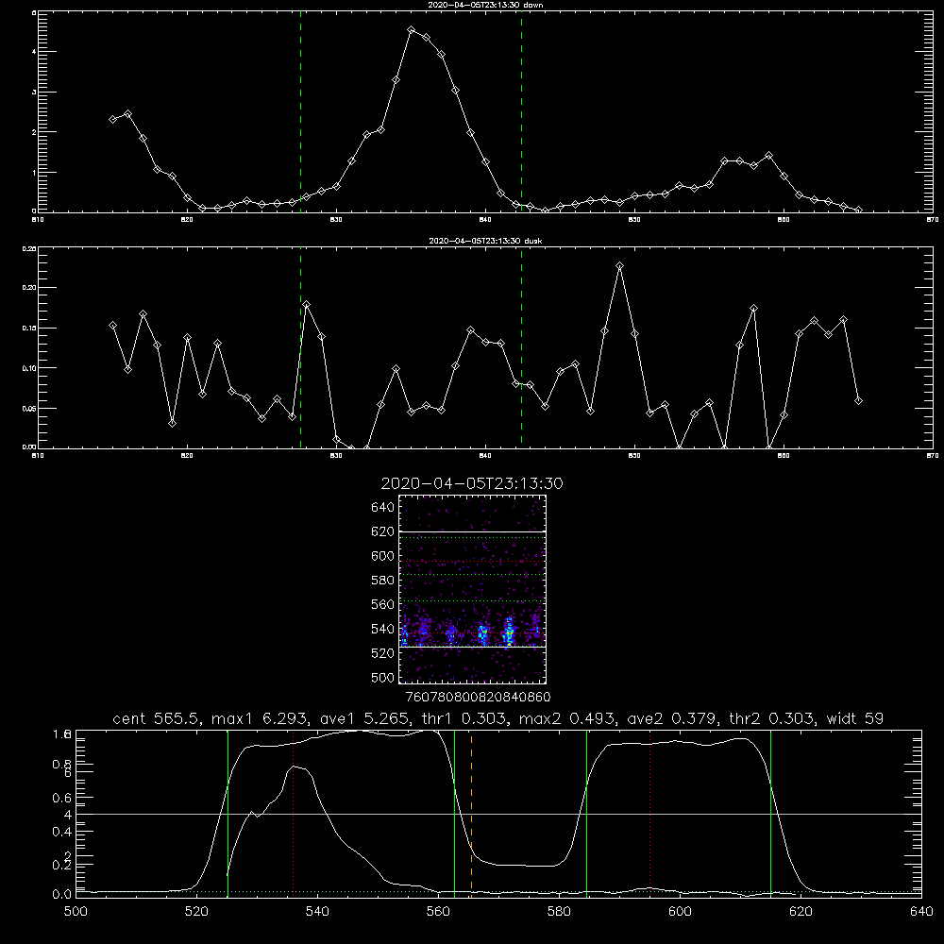The height and width of the screenshot is (944, 944).
Task: Click the 'cent 565.5' value in the stats line
Action: pos(157,718)
